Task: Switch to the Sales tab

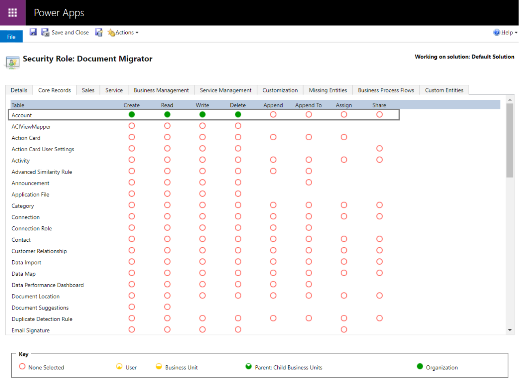Action: (x=88, y=90)
